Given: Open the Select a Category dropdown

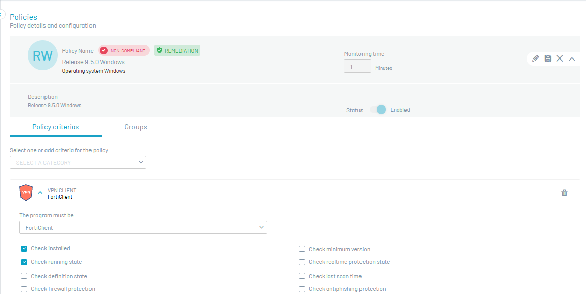Looking at the screenshot, I should (78, 162).
